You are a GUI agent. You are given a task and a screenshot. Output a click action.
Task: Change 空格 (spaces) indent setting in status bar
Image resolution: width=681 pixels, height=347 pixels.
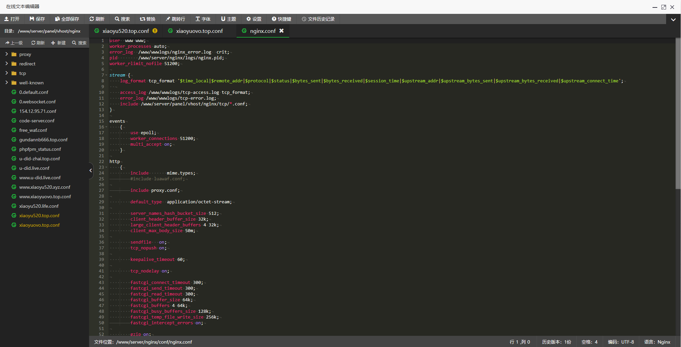click(x=589, y=342)
